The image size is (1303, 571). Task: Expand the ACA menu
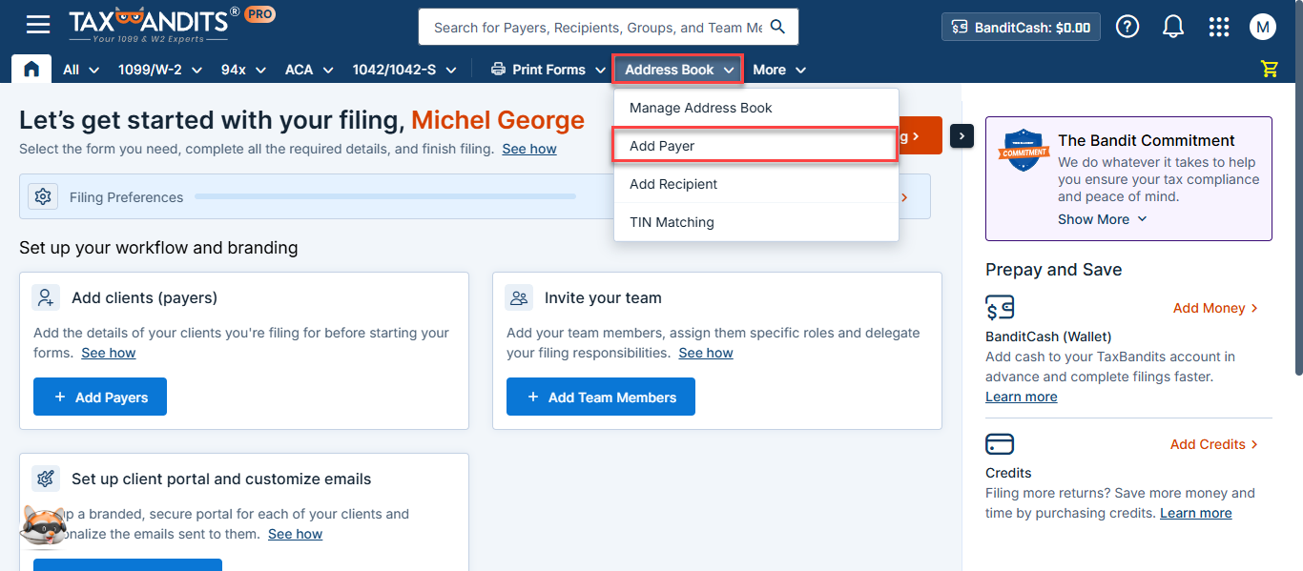309,70
